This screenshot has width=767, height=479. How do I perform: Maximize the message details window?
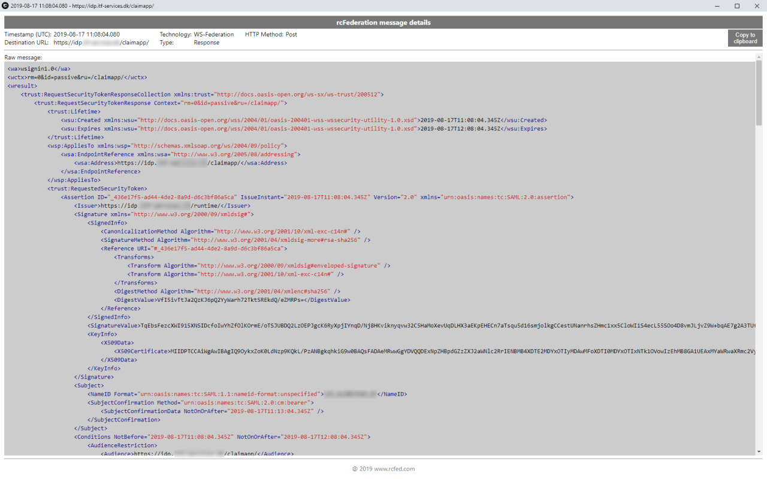(x=737, y=5)
